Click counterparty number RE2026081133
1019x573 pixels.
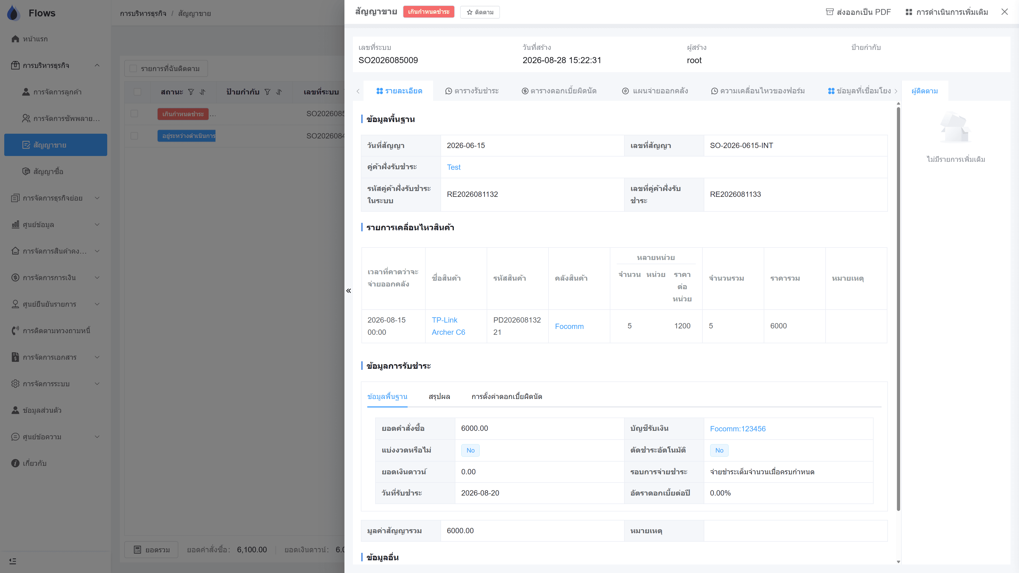735,194
